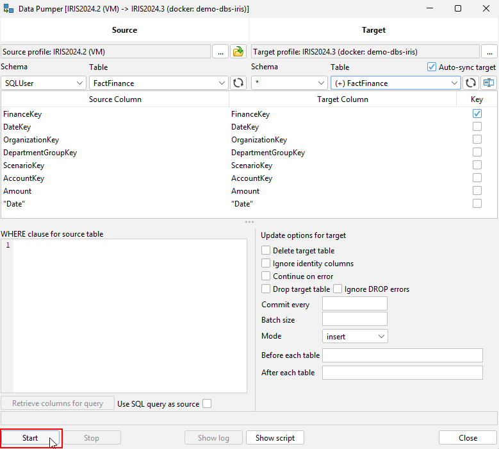Check Key box for Amount row

point(477,191)
